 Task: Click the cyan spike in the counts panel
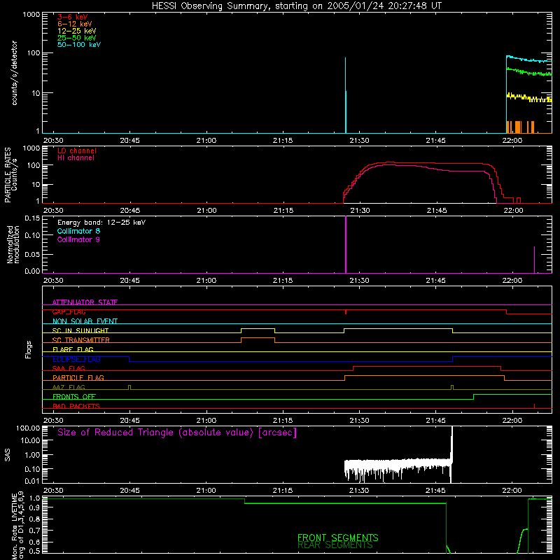coord(345,94)
